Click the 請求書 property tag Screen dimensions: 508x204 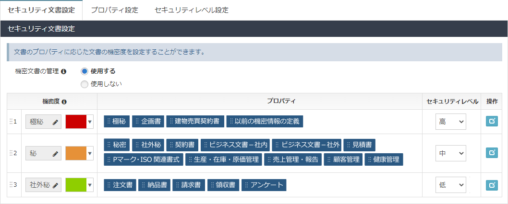pyautogui.click(x=189, y=185)
